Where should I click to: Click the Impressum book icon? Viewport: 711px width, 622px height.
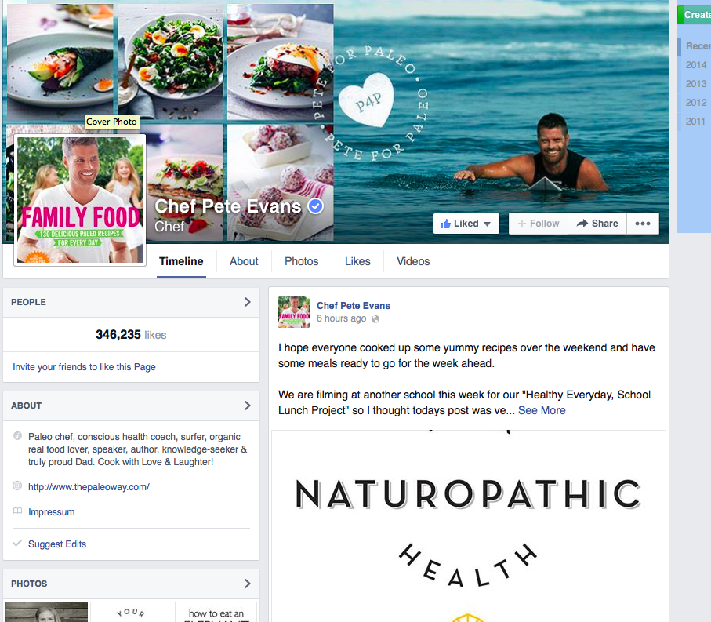click(x=17, y=511)
